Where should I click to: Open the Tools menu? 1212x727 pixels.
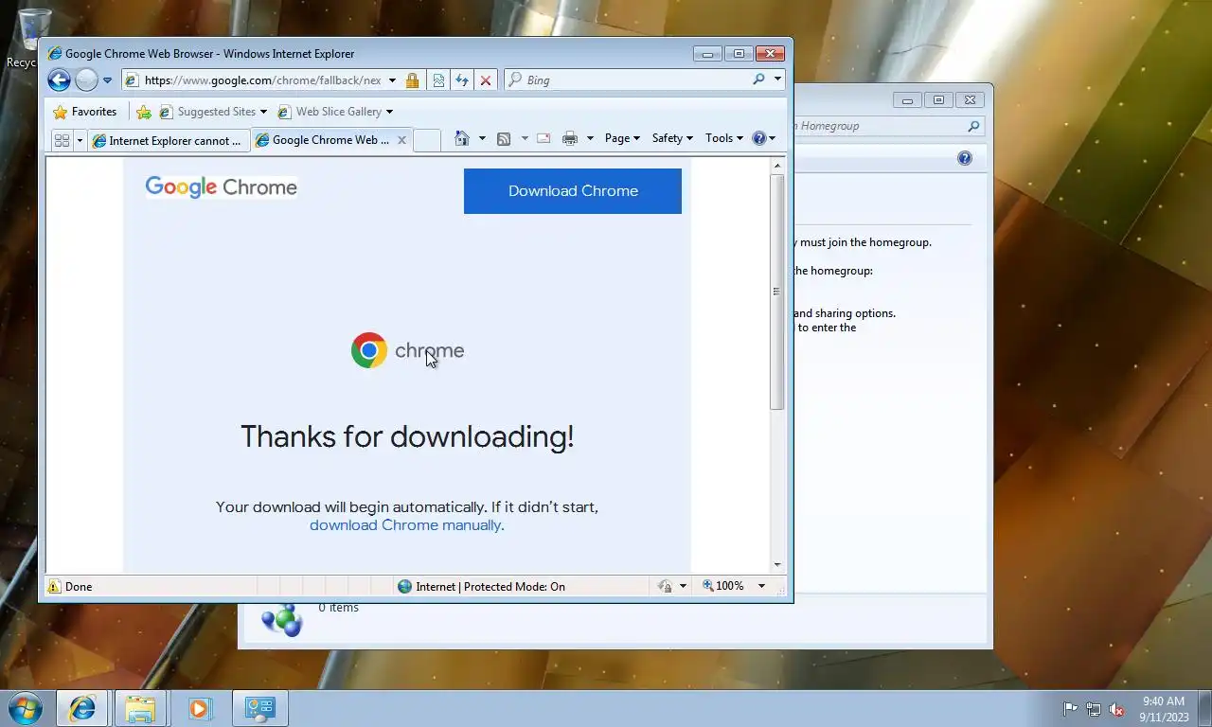[723, 138]
